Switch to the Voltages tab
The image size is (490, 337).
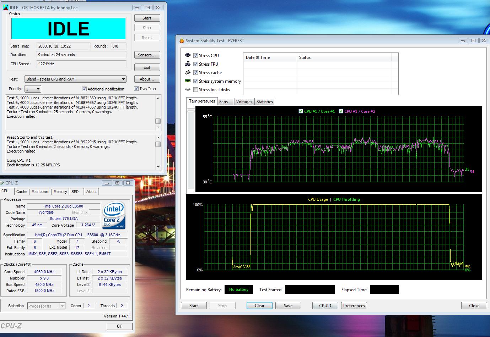244,102
